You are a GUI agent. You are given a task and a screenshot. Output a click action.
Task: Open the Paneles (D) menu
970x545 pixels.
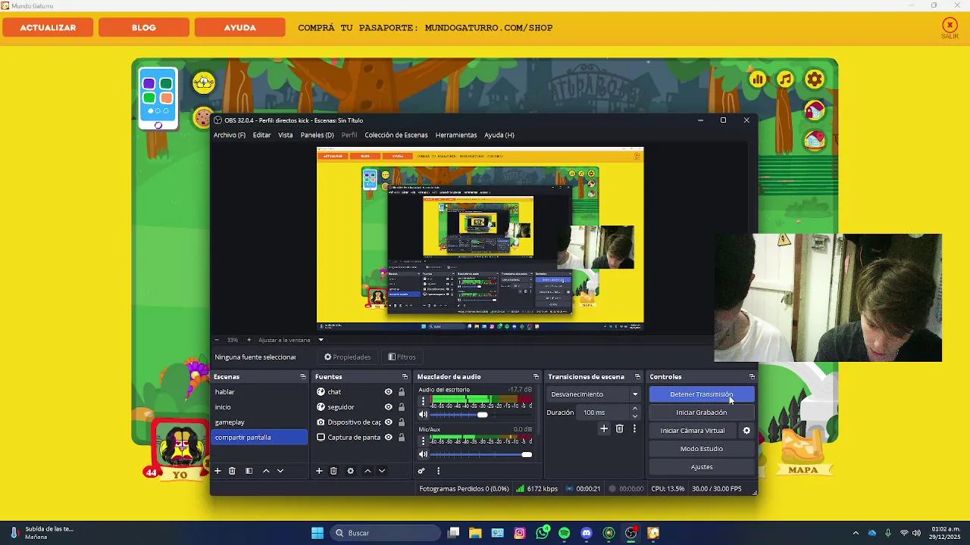pos(317,135)
